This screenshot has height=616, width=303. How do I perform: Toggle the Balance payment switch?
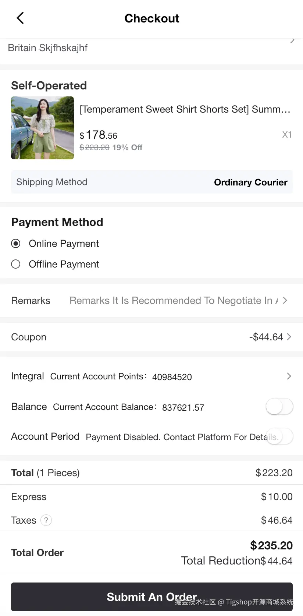point(279,407)
